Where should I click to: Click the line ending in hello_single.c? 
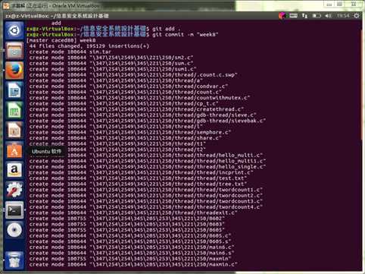pyautogui.click(x=148, y=167)
